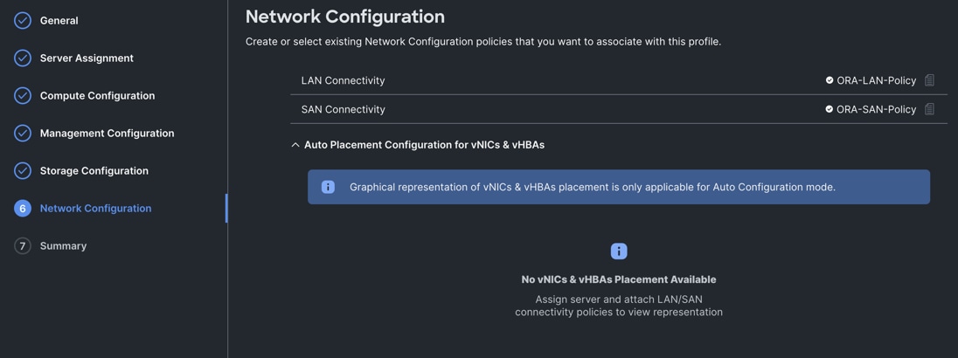Click the General step checkmark icon

coord(23,20)
